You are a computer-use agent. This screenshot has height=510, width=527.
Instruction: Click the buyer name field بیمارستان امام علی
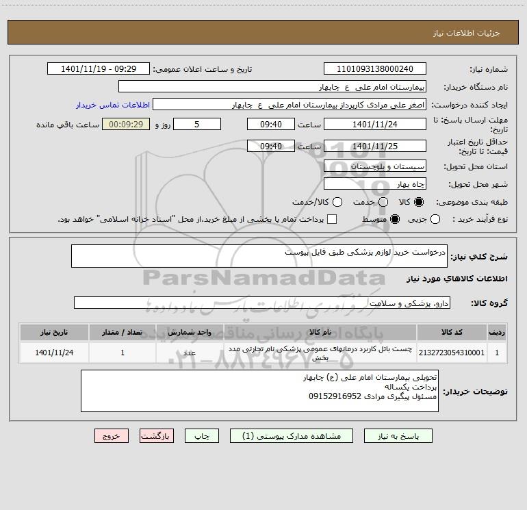pyautogui.click(x=272, y=87)
